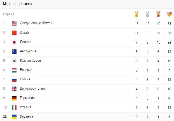The height and width of the screenshot is (121, 174).
Task: Click the total medals column icon
Action: tap(169, 14)
